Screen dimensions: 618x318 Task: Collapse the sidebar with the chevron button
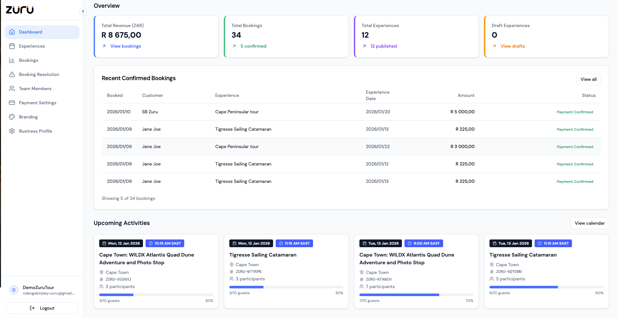coord(83,11)
